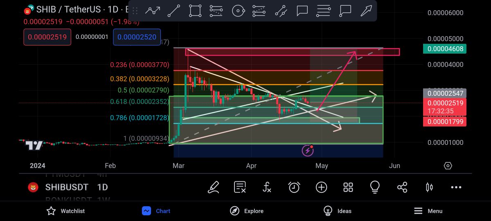Tap the red 0.00001799 price label
This screenshot has height=221, width=491.
(x=444, y=122)
